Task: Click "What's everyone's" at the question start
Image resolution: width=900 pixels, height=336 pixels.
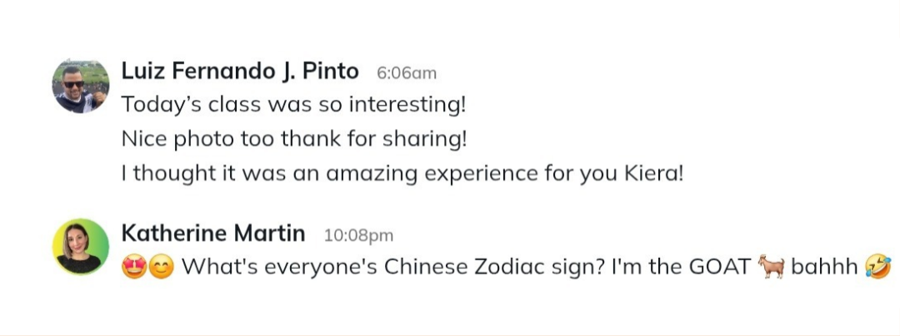Action: (x=275, y=268)
